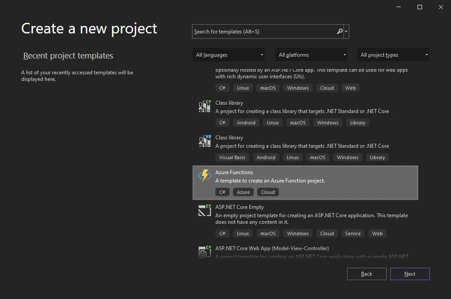The width and height of the screenshot is (451, 299).
Task: Click the Azure Functions lightning bolt icon
Action: click(204, 175)
